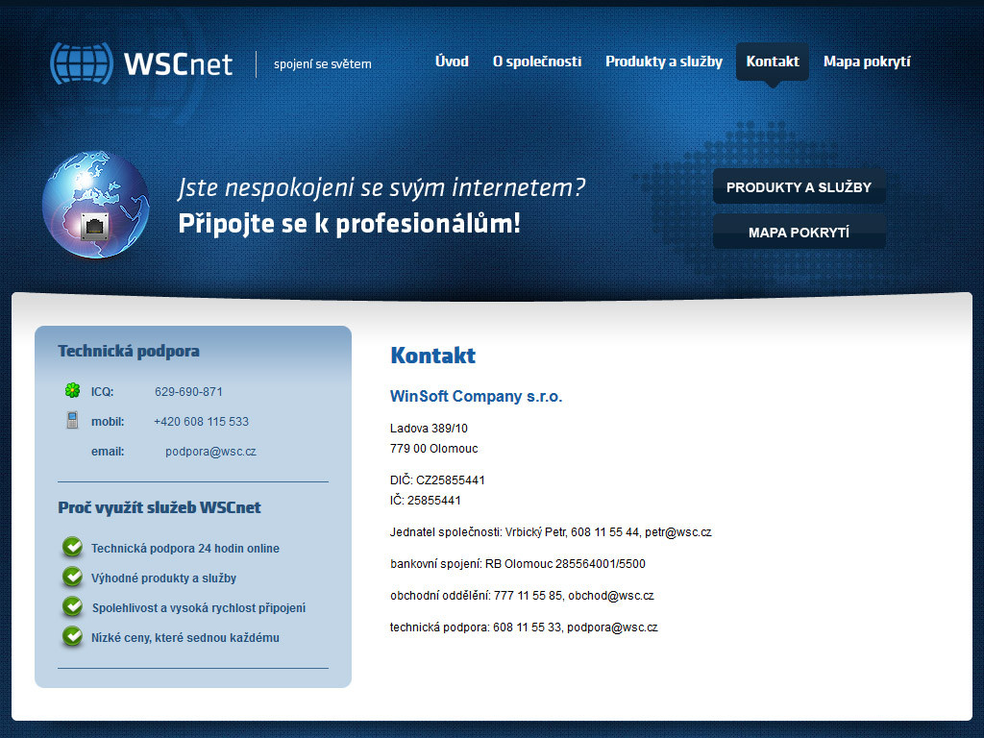Click the Proč využít služeb WSCnet heading
984x738 pixels.
[160, 507]
